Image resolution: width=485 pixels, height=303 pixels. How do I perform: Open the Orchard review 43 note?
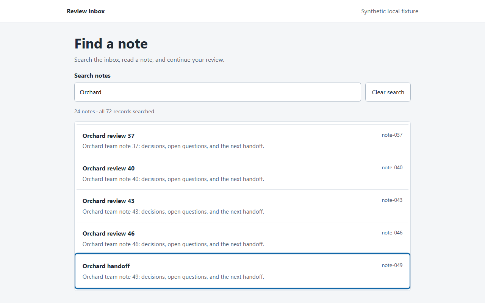pyautogui.click(x=242, y=206)
